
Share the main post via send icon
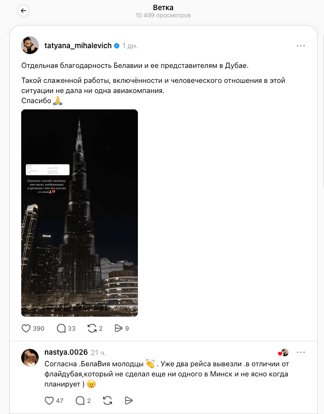pos(119,329)
